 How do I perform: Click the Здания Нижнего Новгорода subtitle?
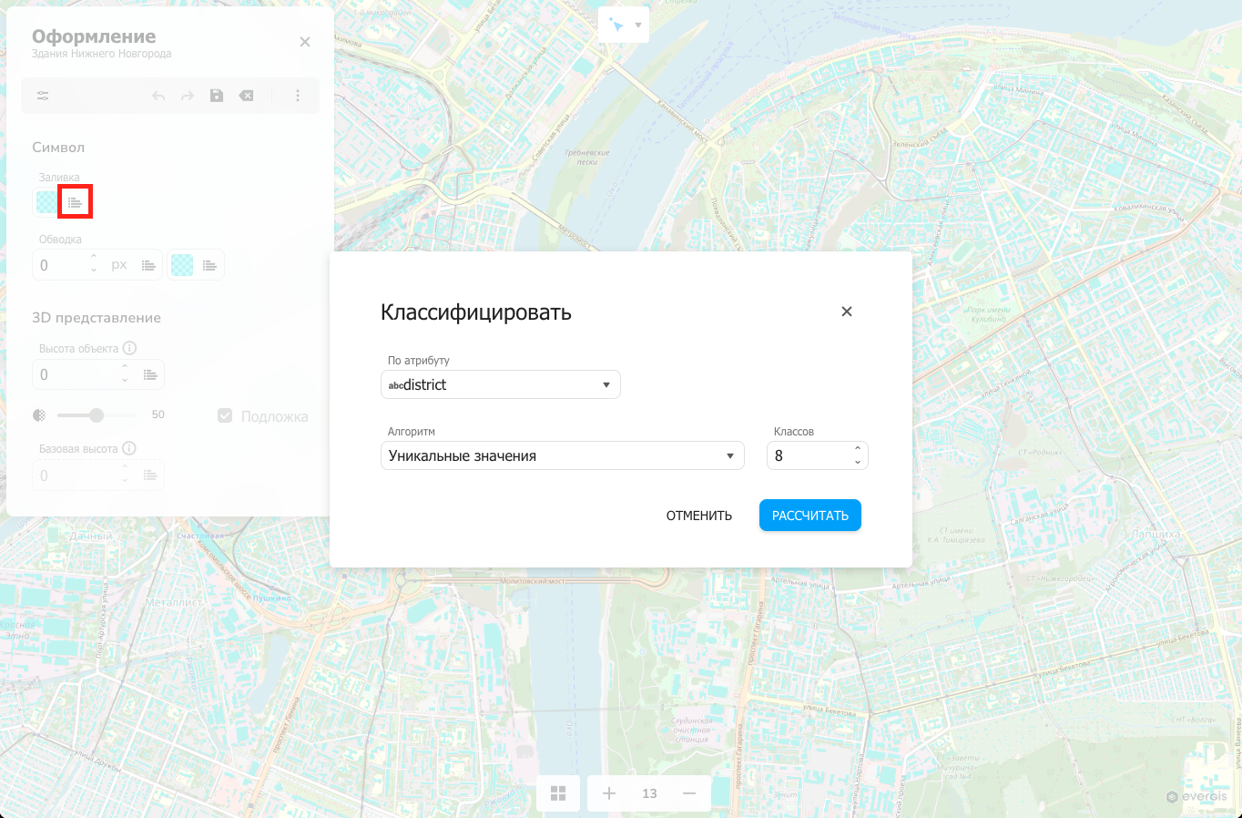[x=102, y=54]
